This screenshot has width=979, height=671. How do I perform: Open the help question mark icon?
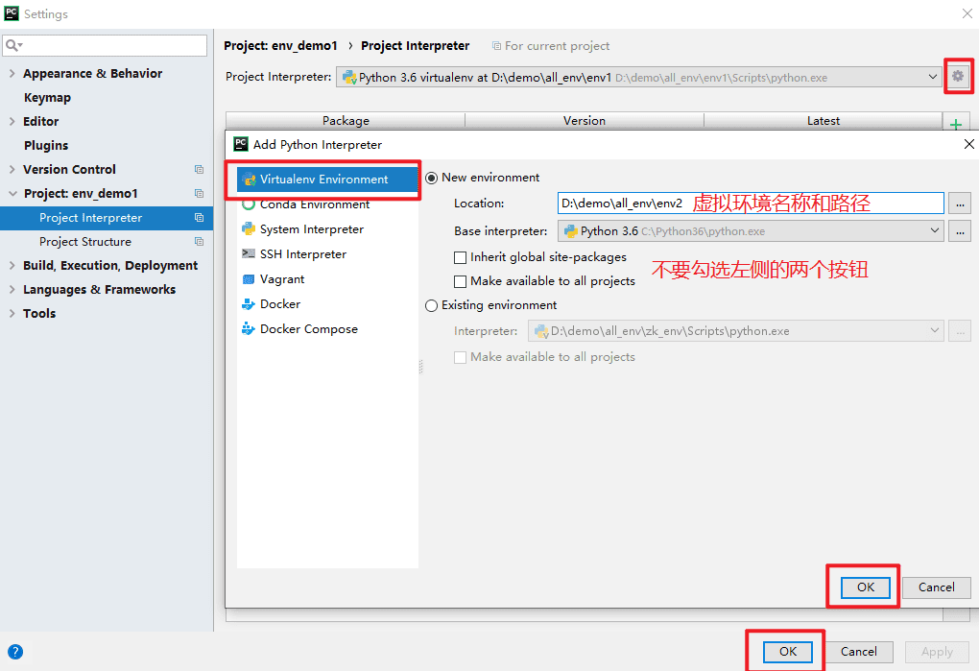point(15,652)
